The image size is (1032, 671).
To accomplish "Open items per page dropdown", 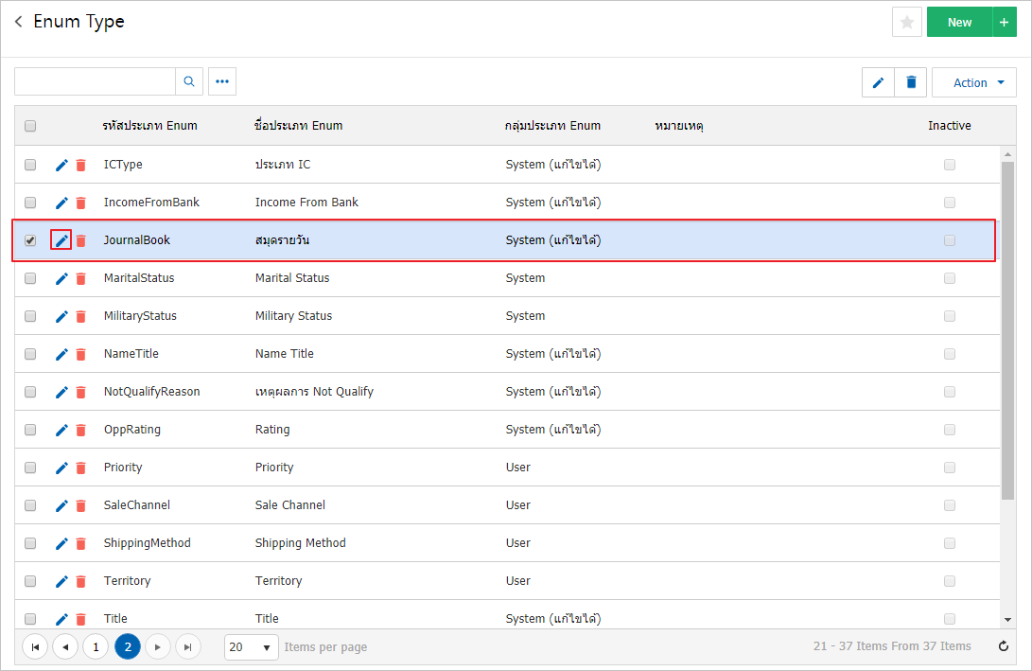I will click(x=251, y=647).
